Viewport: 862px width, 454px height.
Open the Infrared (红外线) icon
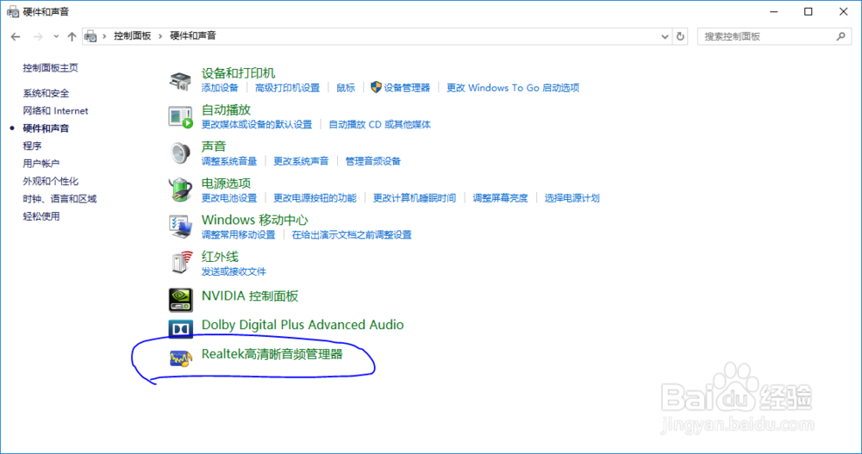180,263
